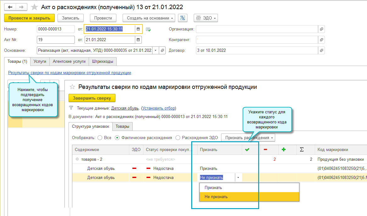Click the Контрагент input field
This screenshot has height=216, width=367.
257,40
